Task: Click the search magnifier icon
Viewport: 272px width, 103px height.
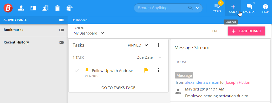Action: click(191, 8)
